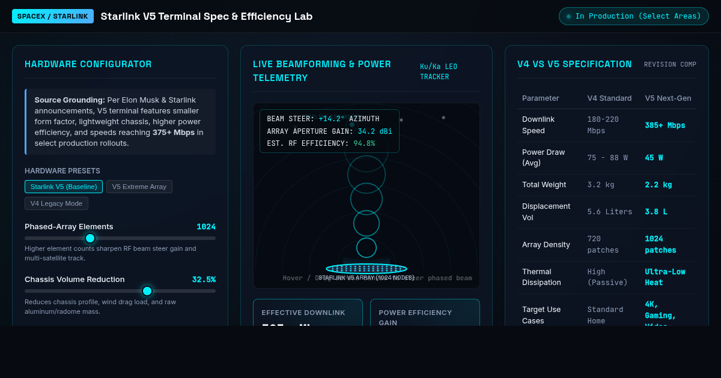Click the BEAM STEER azimuth readout
721x378 pixels.
coord(323,119)
